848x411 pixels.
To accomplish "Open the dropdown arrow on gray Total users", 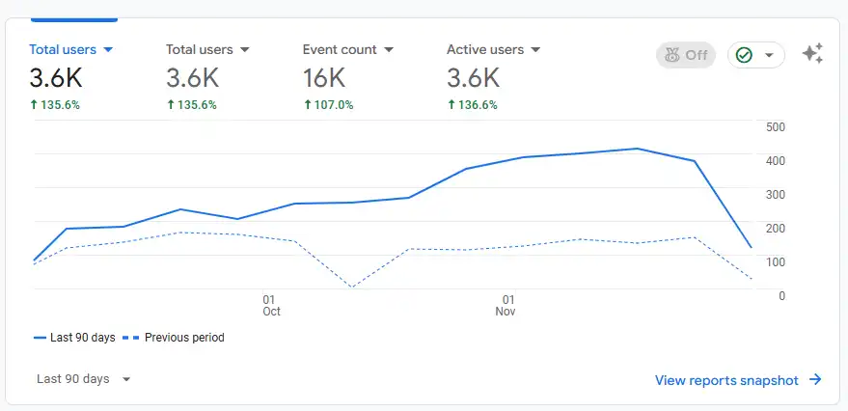I will [245, 49].
